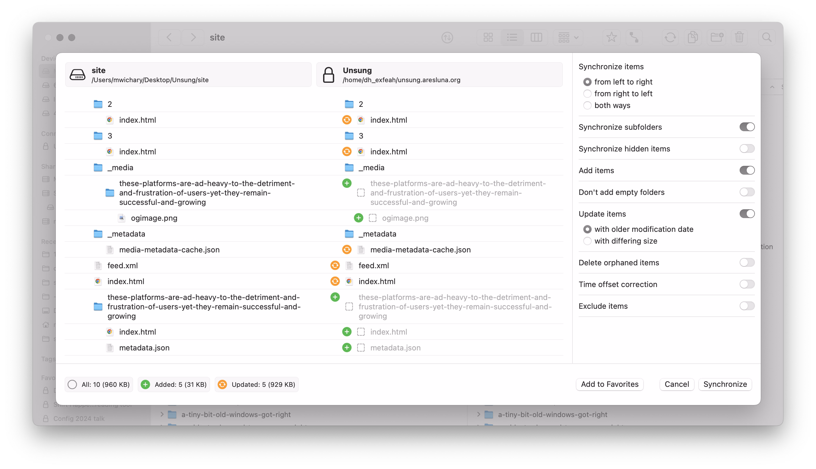This screenshot has width=816, height=469.
Task: Click the trash delete toolbar icon
Action: tap(739, 38)
